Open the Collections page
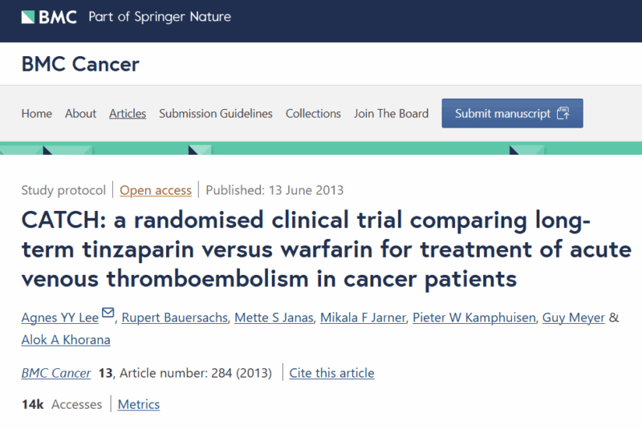Viewport: 642px width, 429px height. 313,114
